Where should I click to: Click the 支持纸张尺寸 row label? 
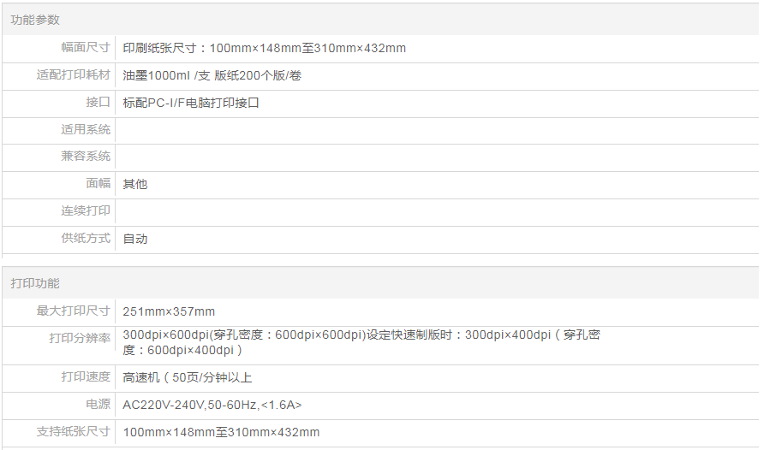click(74, 431)
